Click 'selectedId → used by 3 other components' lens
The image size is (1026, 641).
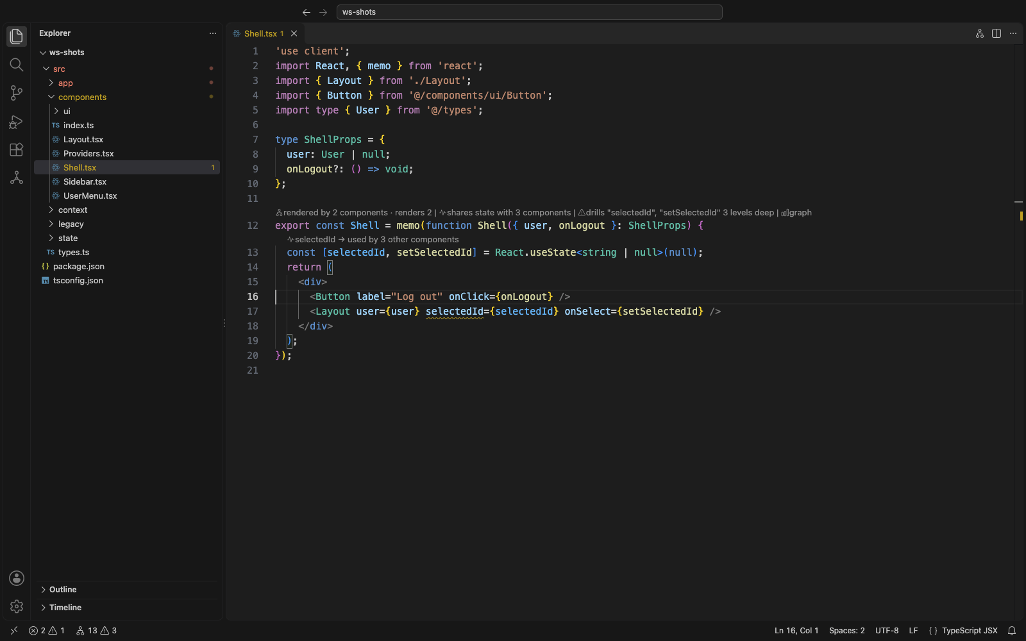click(373, 240)
